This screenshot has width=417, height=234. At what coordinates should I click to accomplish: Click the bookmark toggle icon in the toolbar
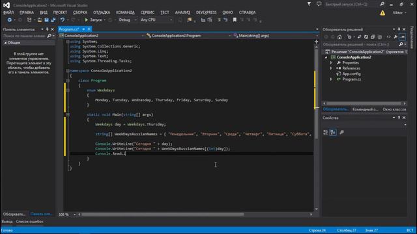click(235, 20)
